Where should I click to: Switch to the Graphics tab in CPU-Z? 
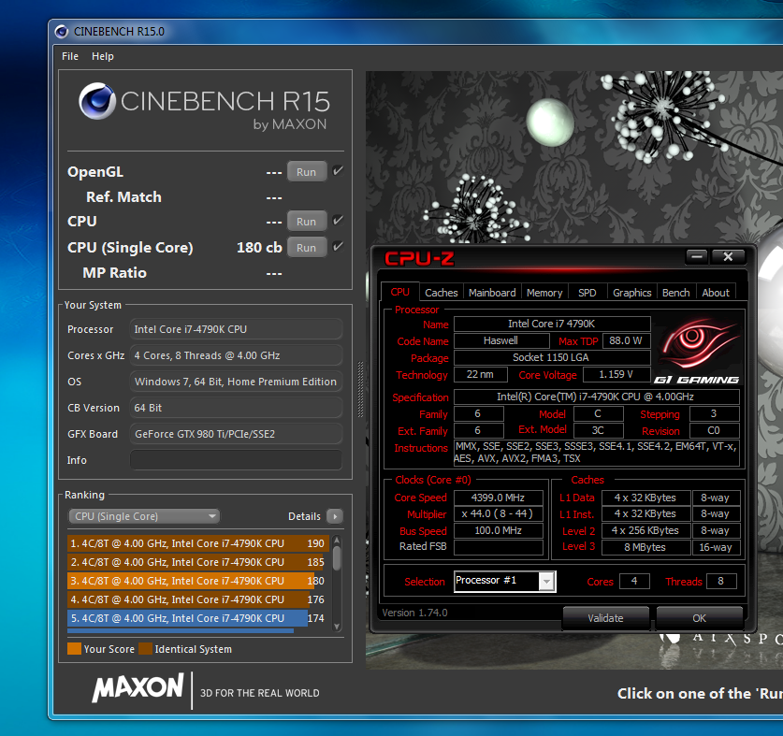(631, 293)
